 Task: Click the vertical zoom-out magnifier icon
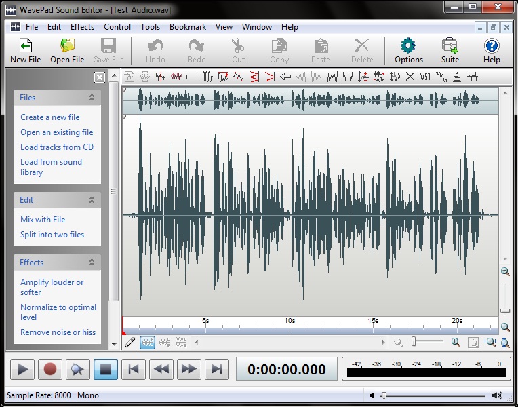(x=505, y=327)
